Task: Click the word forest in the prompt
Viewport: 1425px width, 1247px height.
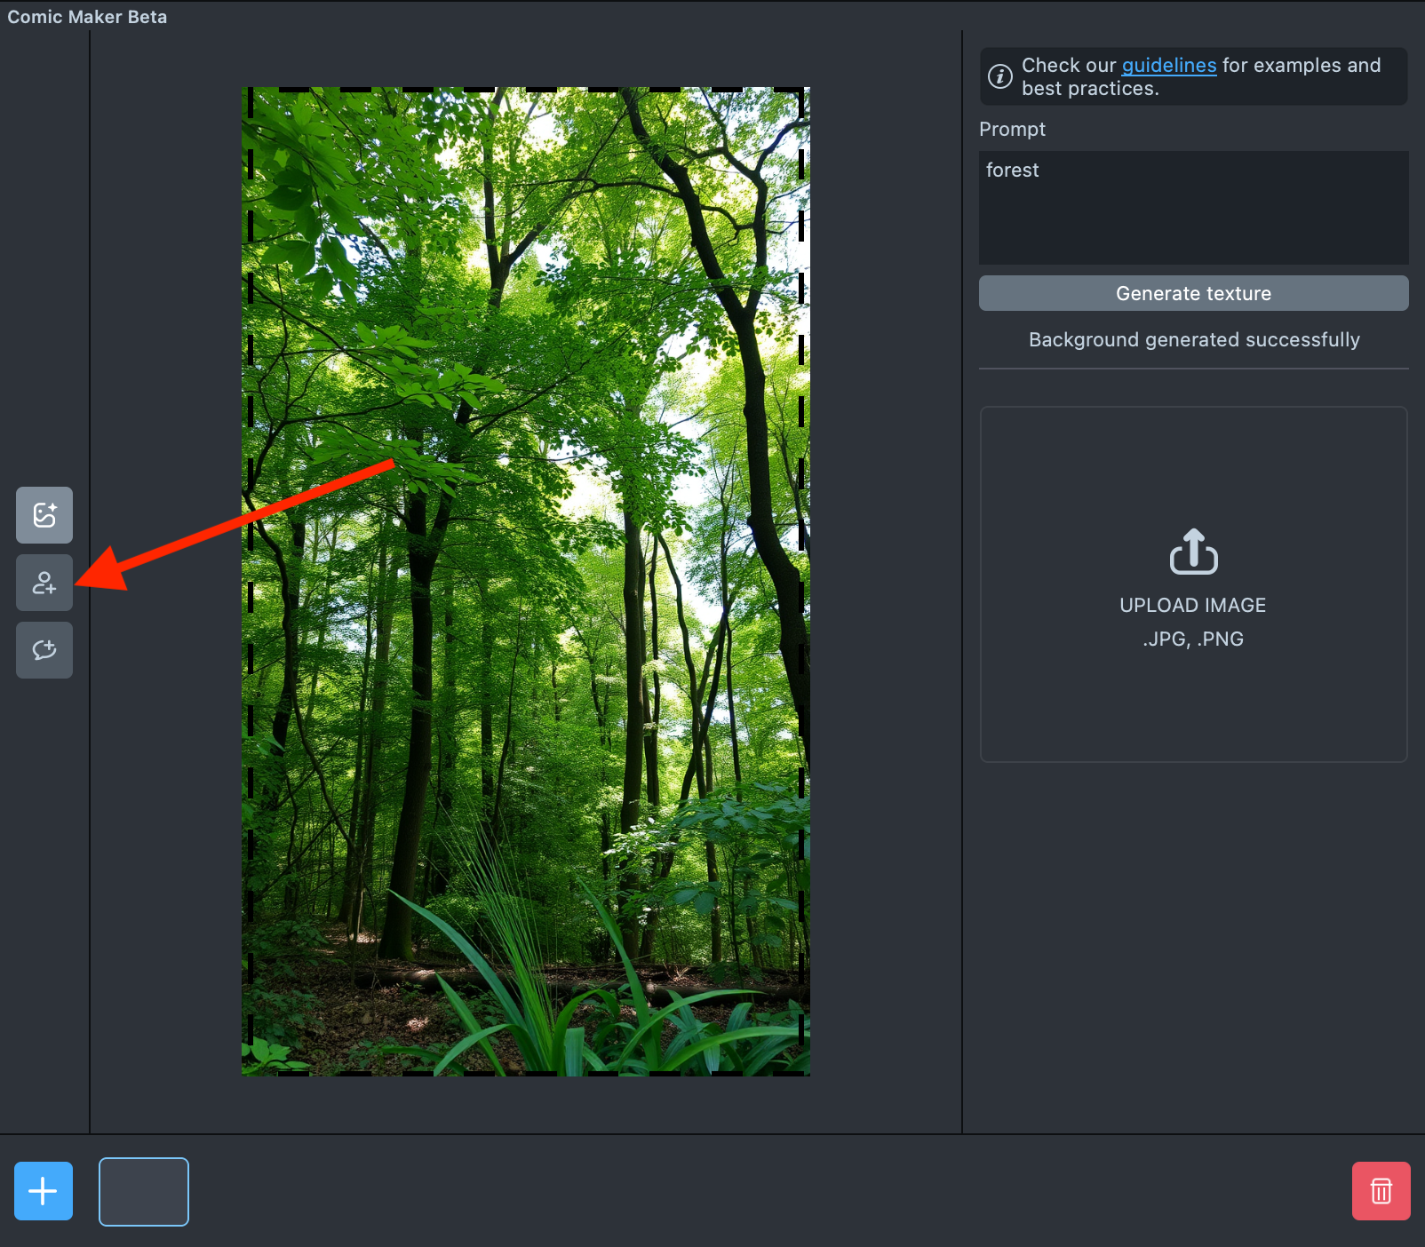Action: (x=1012, y=171)
